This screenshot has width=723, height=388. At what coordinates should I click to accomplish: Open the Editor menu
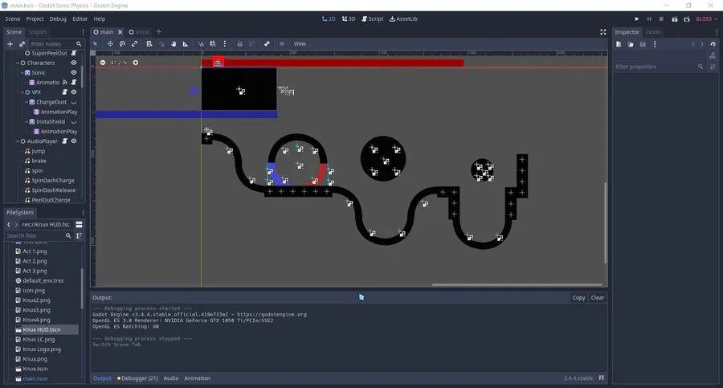coord(80,19)
